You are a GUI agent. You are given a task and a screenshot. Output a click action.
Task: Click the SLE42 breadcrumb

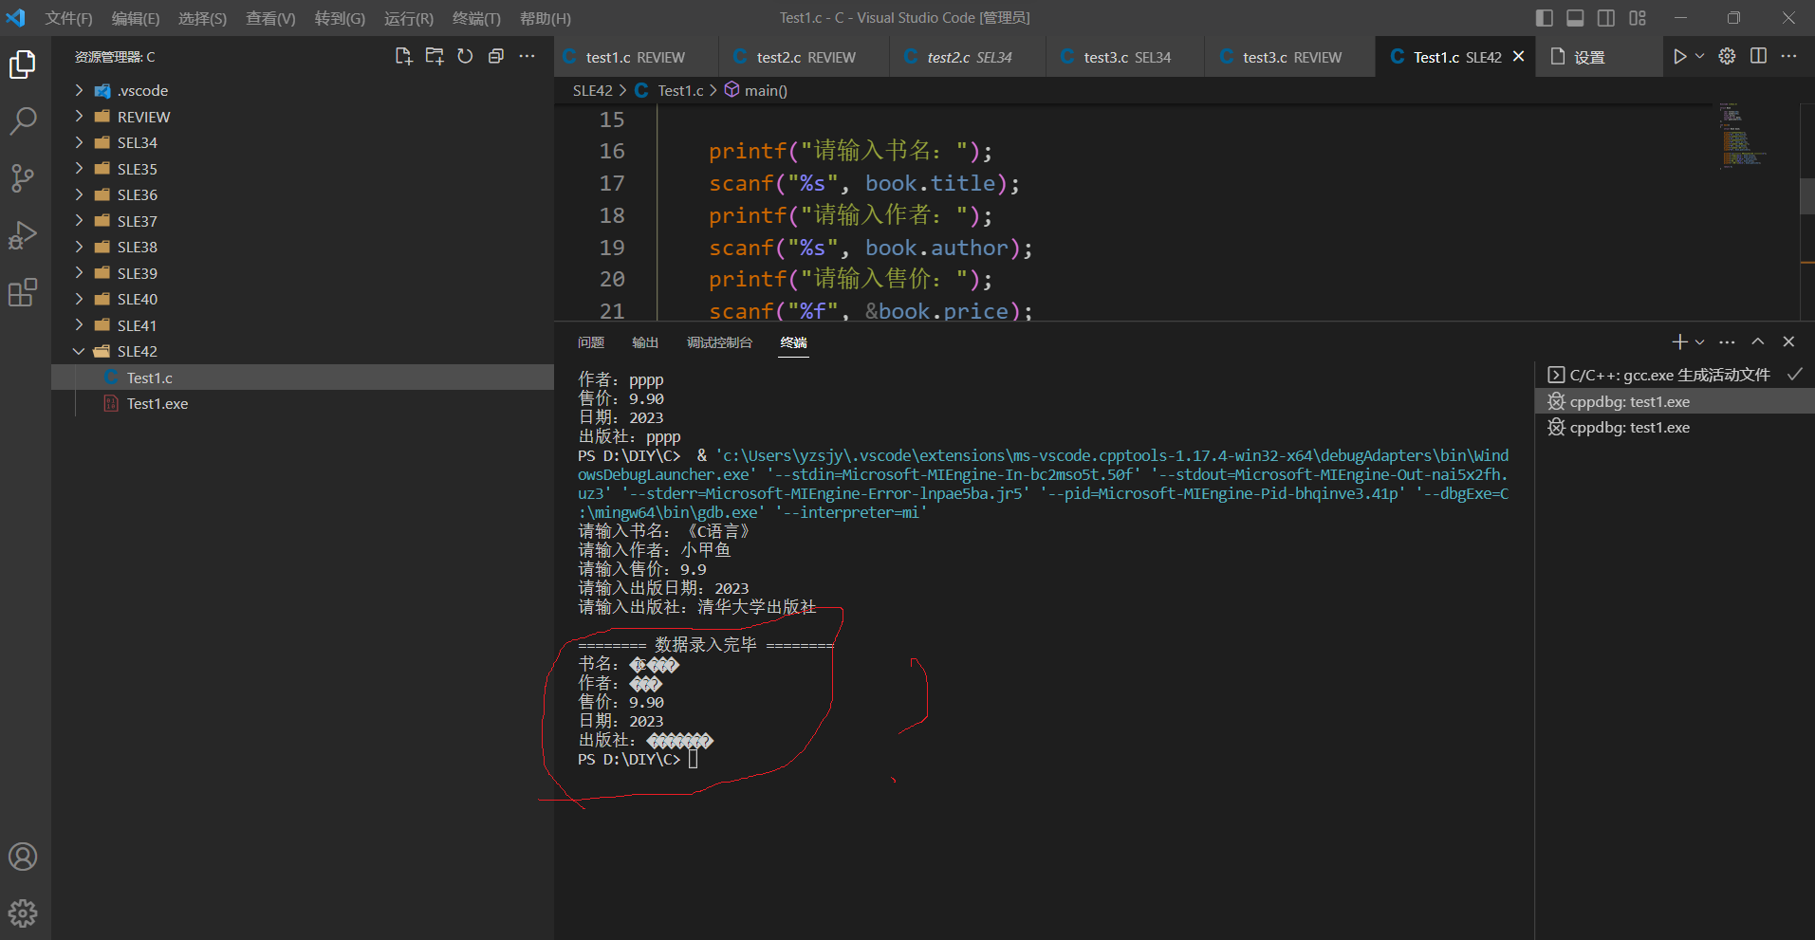592,91
